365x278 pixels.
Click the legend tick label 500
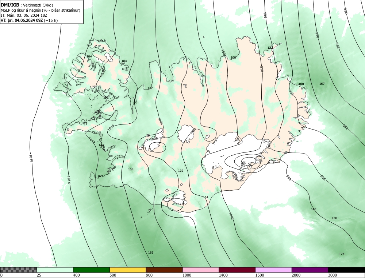pos(113,275)
